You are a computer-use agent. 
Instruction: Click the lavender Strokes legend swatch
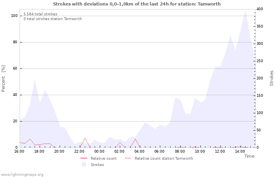click(84, 164)
